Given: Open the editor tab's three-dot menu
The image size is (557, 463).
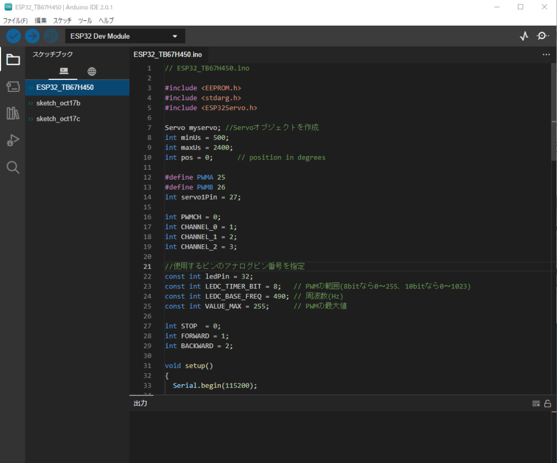Looking at the screenshot, I should pyautogui.click(x=546, y=54).
